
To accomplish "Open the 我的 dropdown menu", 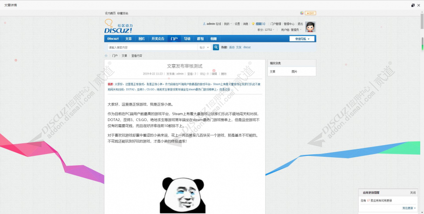I will pyautogui.click(x=228, y=24).
